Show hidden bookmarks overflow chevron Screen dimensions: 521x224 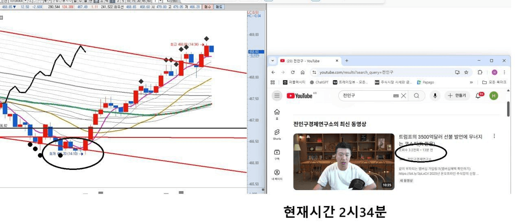click(471, 82)
